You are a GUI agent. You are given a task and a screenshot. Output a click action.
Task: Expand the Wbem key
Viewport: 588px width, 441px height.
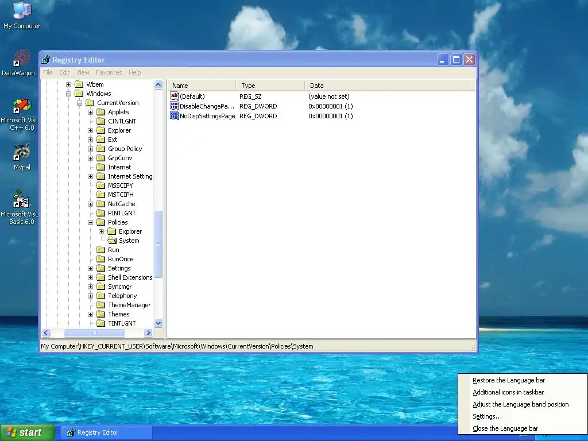[x=69, y=84]
